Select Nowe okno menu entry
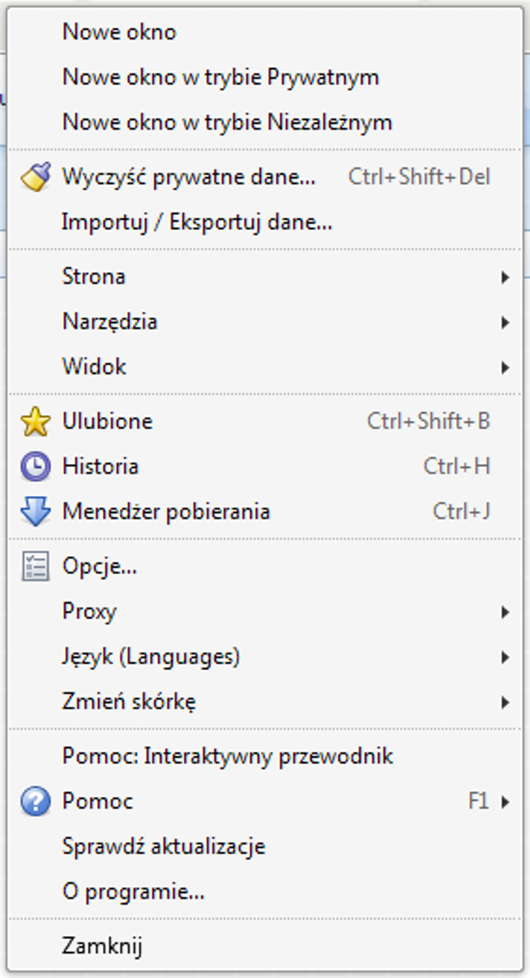 point(119,32)
